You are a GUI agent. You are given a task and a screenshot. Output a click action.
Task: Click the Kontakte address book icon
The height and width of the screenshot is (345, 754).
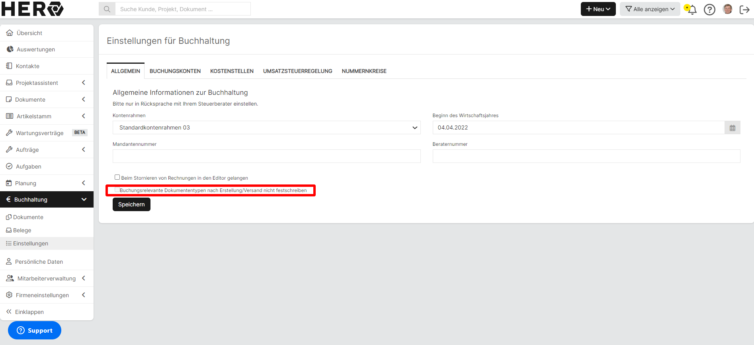[x=9, y=66]
